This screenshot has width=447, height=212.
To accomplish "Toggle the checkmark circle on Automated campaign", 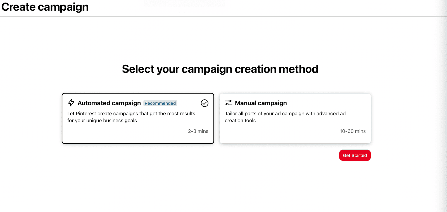I will pos(205,103).
